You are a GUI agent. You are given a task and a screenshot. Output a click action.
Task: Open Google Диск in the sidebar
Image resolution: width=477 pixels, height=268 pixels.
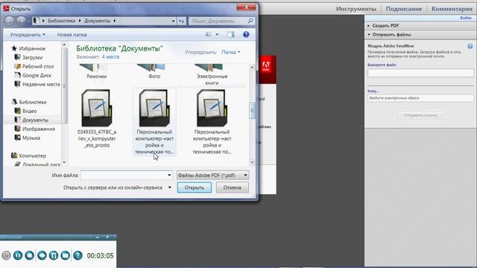point(33,75)
